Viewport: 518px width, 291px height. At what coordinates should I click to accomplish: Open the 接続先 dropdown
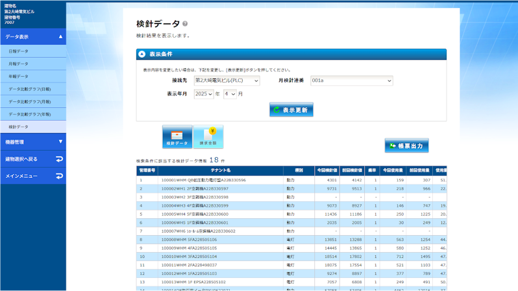(x=227, y=81)
